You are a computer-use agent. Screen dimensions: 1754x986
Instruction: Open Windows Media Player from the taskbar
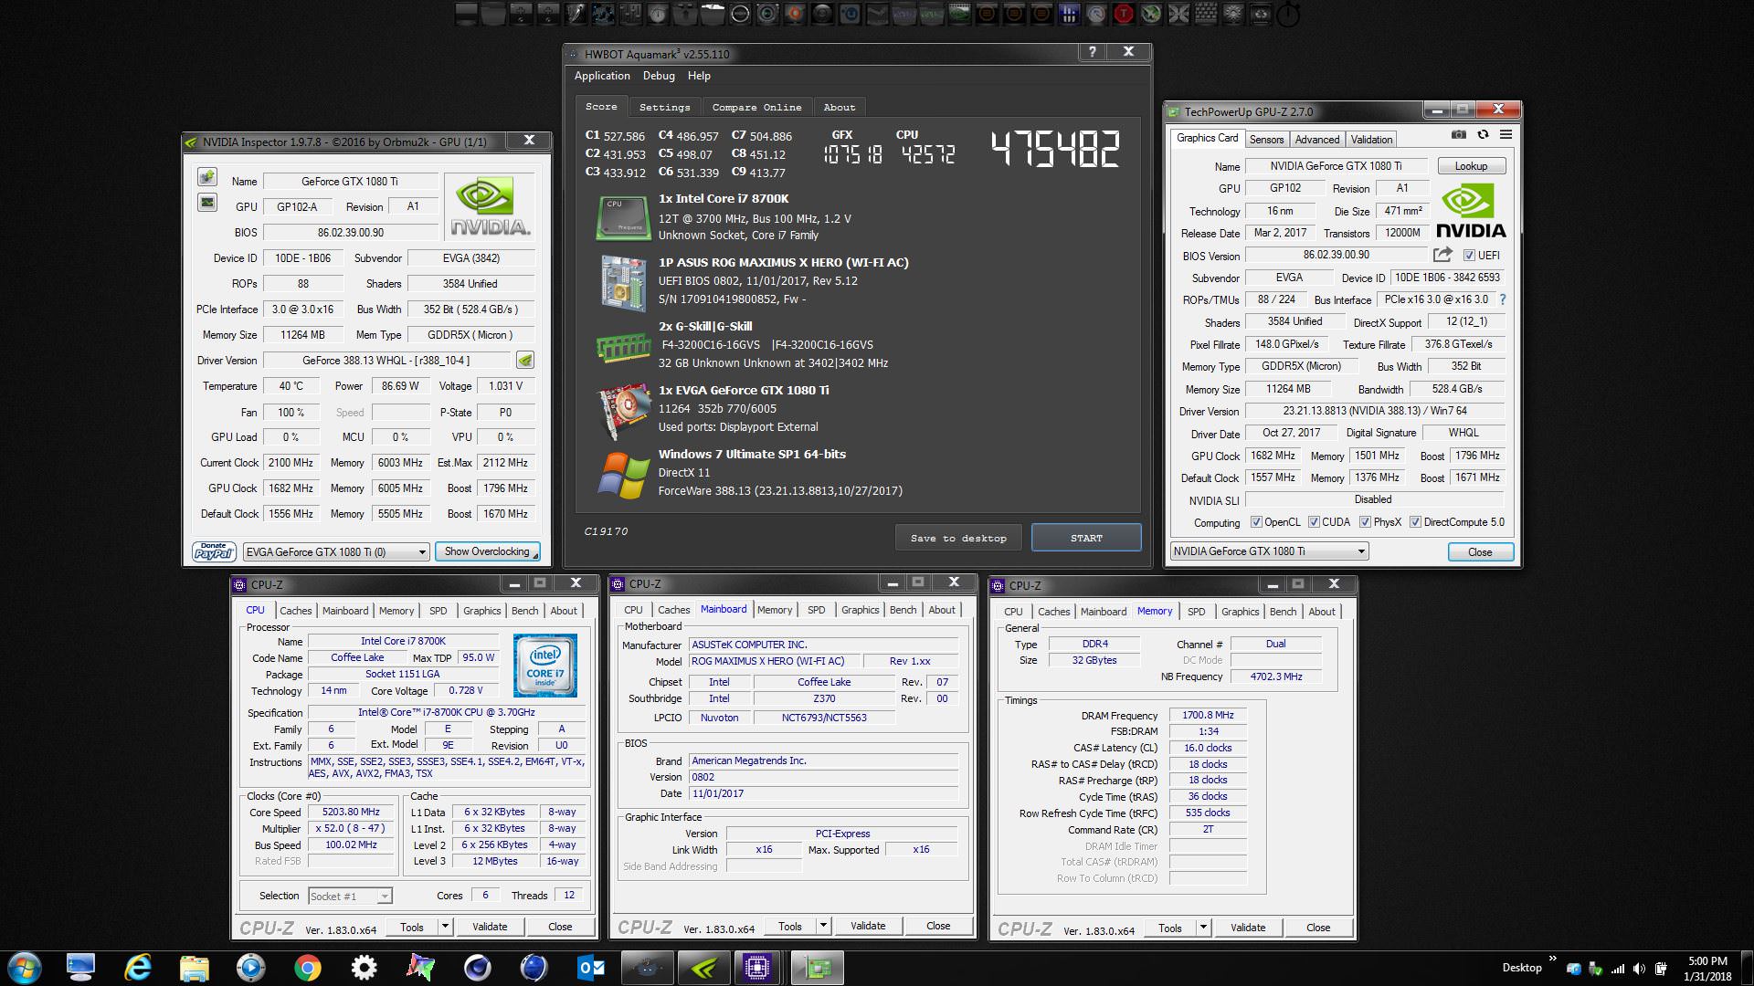[x=251, y=968]
